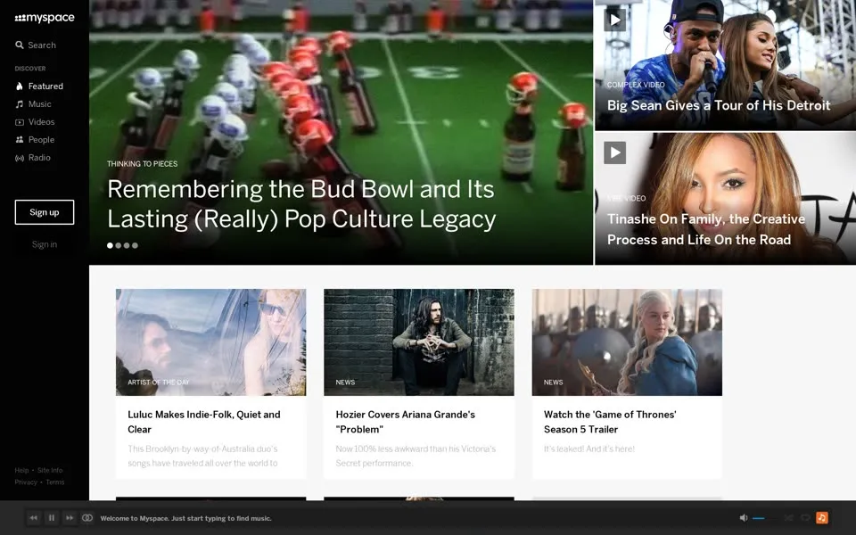Click the Complex Video label
The width and height of the screenshot is (856, 535).
pos(636,86)
